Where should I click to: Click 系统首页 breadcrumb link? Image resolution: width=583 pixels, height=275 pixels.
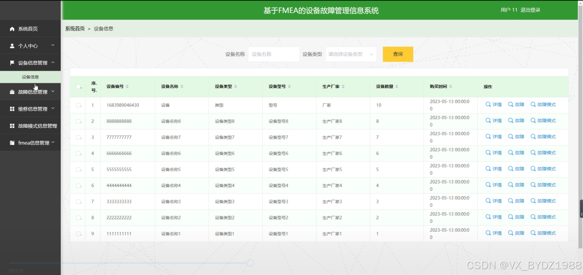[75, 29]
